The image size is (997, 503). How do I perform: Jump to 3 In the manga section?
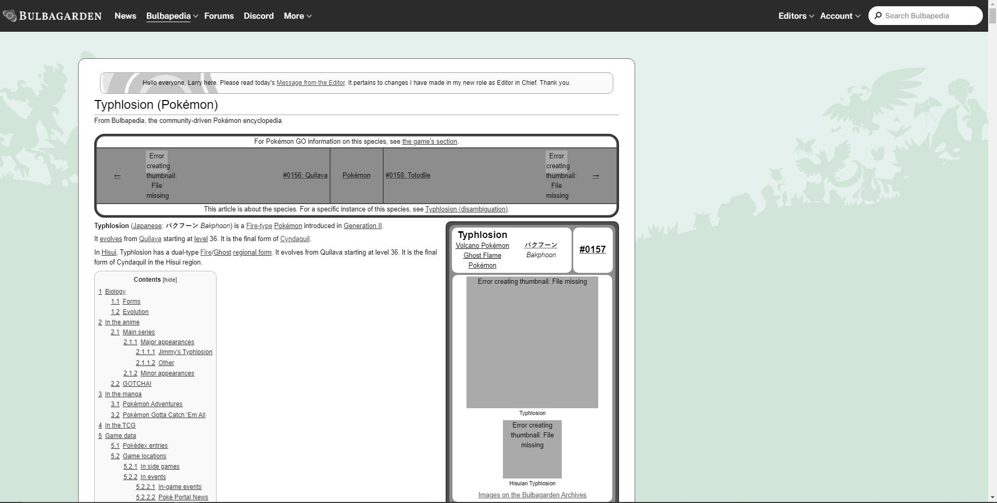click(x=120, y=394)
